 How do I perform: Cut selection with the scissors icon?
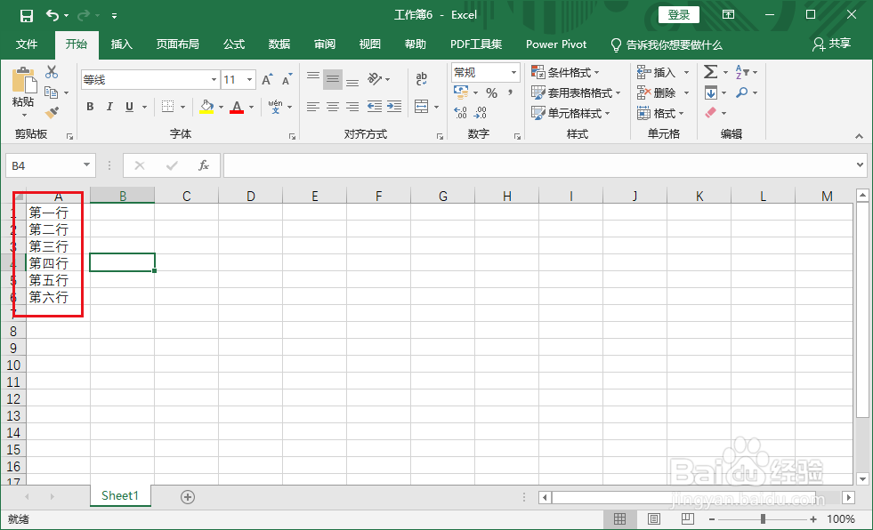tap(52, 72)
